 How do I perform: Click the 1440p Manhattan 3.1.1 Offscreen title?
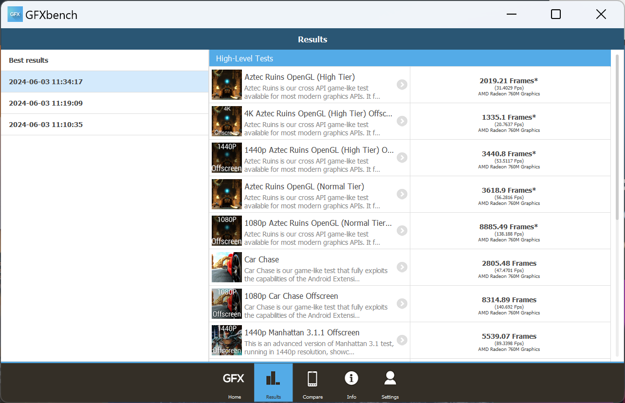coord(302,332)
